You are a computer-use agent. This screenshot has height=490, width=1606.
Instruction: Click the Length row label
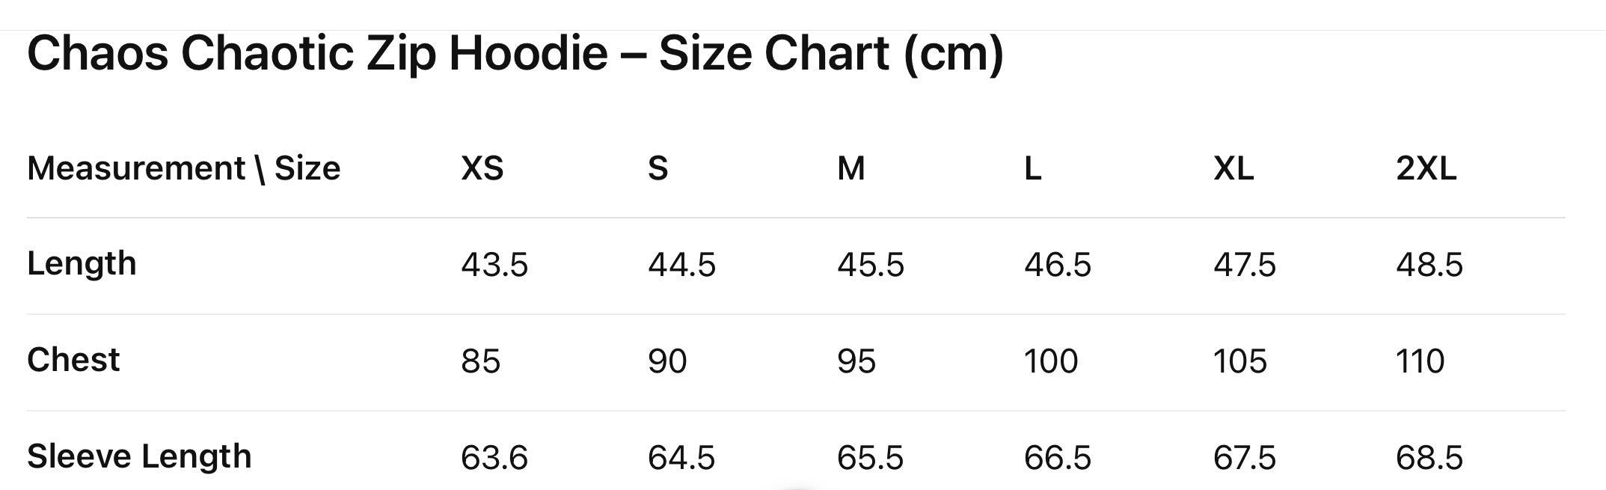(82, 264)
